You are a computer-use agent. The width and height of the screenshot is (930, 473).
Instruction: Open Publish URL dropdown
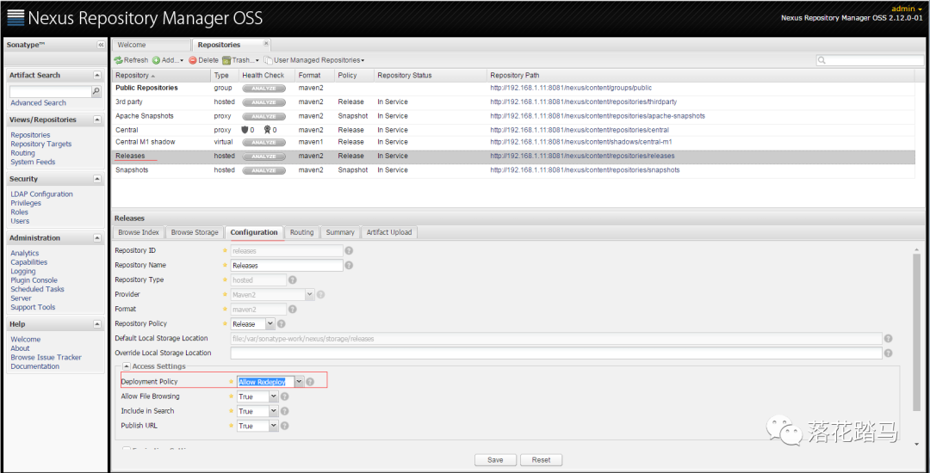[x=274, y=426]
